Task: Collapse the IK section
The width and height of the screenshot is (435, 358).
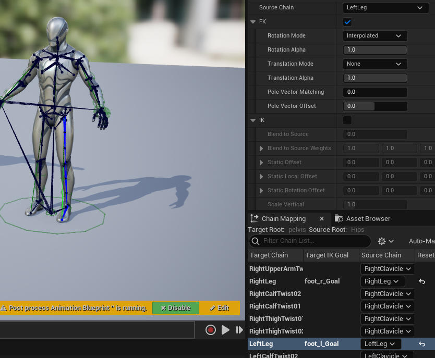Action: coord(253,120)
